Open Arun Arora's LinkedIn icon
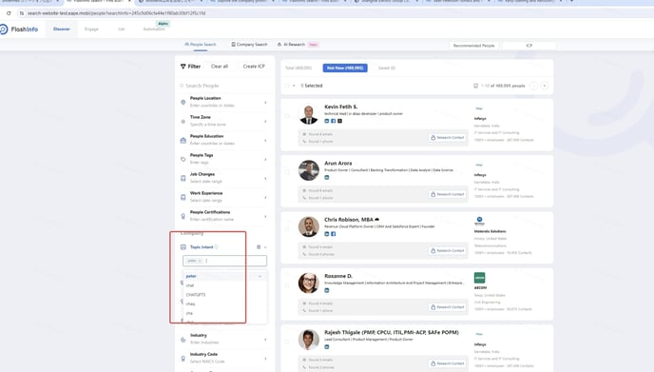Viewport: 654px width, 372px height. click(327, 178)
